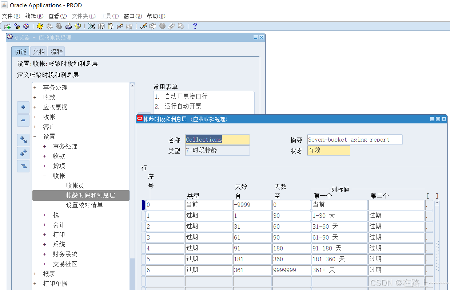Create a new record with the green plus icon
The width and height of the screenshot is (450, 290).
(x=7, y=26)
